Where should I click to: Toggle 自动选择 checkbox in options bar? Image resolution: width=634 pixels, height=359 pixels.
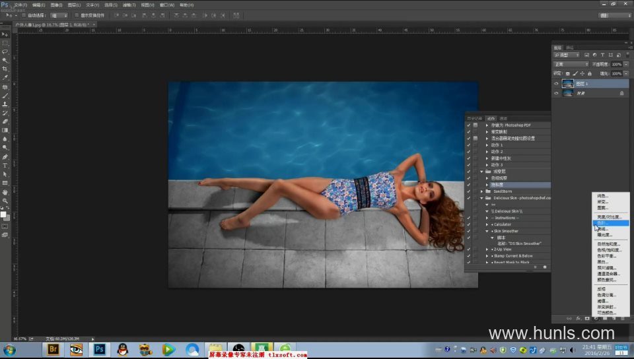click(24, 15)
